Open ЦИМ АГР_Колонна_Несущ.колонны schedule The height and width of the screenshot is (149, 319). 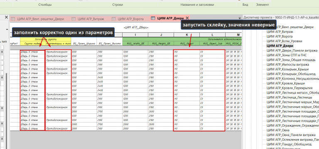[292, 79]
